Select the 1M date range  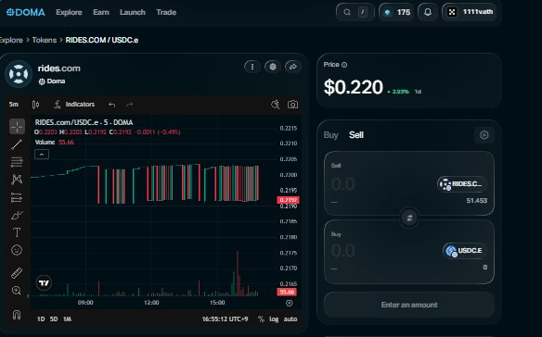[67, 319]
